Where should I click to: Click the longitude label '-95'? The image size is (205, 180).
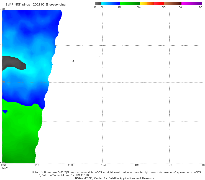(x=169, y=165)
